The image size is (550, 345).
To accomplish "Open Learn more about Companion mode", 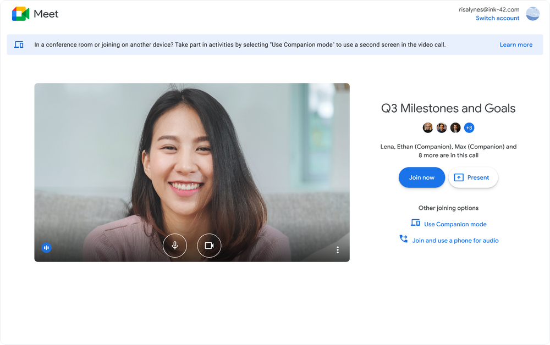I will (516, 44).
